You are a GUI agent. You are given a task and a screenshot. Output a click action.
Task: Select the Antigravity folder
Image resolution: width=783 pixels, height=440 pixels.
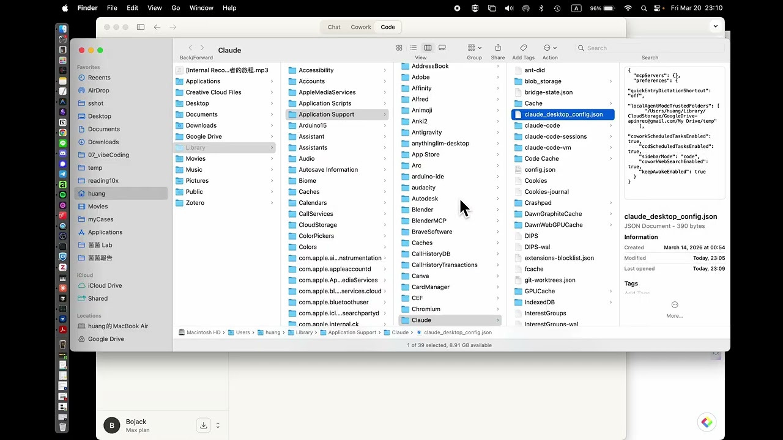[426, 132]
